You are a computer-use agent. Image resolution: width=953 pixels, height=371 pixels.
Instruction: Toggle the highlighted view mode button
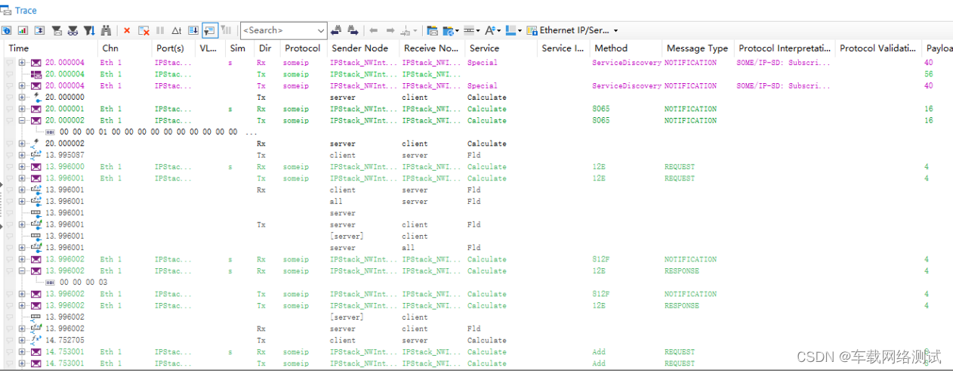(x=209, y=30)
